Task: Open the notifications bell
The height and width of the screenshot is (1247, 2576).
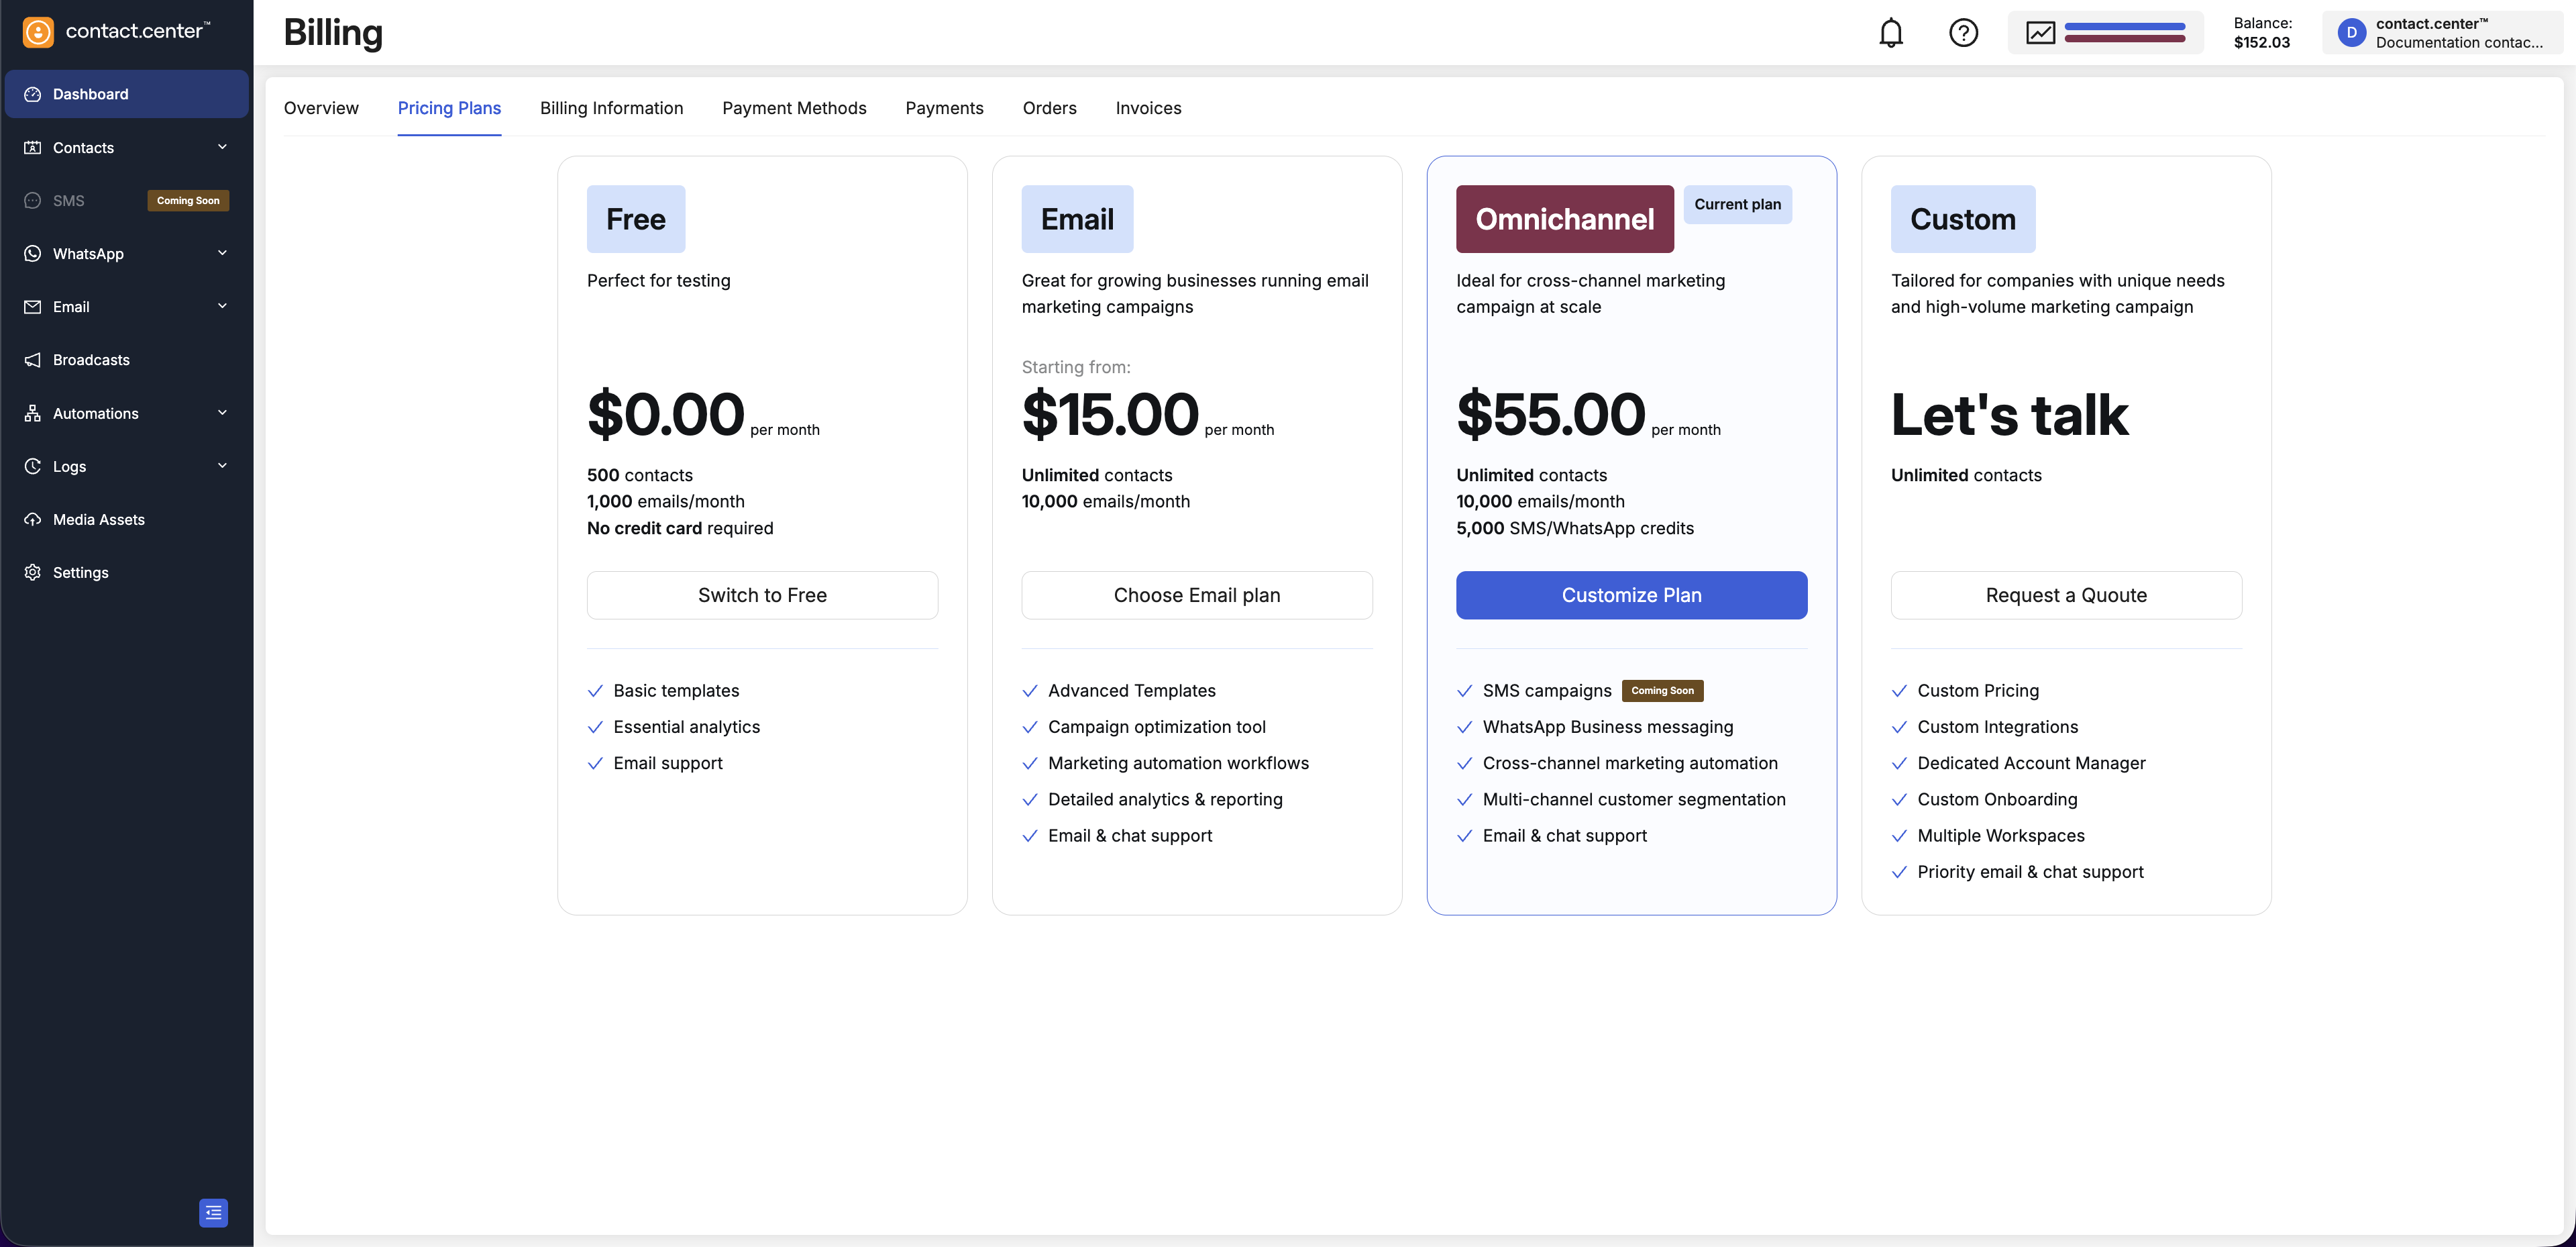Action: 1890,33
